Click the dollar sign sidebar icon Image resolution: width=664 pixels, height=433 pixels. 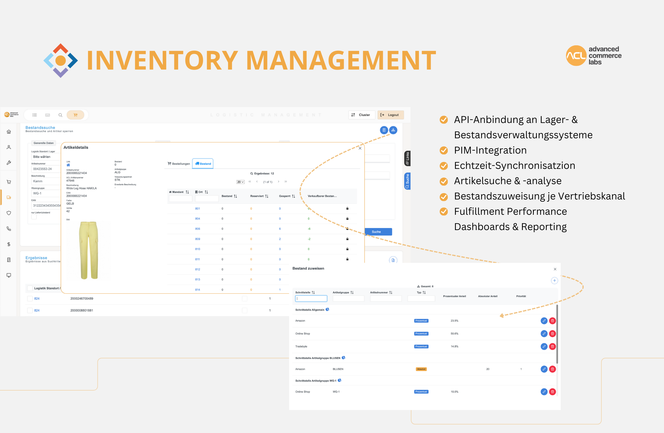9,244
